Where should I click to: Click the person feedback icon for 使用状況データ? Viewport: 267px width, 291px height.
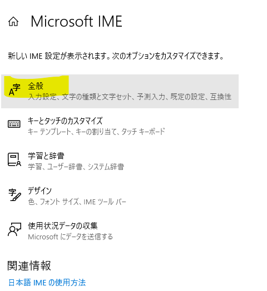(x=14, y=229)
